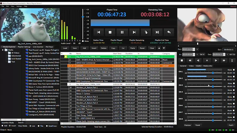Switch to Live Sources tab
Screen dimensions: 237x133
coord(38,47)
